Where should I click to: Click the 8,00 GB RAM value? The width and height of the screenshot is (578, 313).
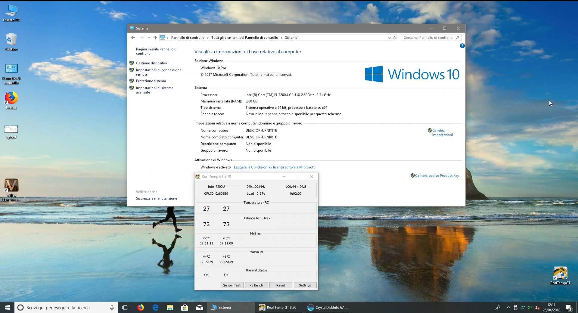click(x=251, y=101)
